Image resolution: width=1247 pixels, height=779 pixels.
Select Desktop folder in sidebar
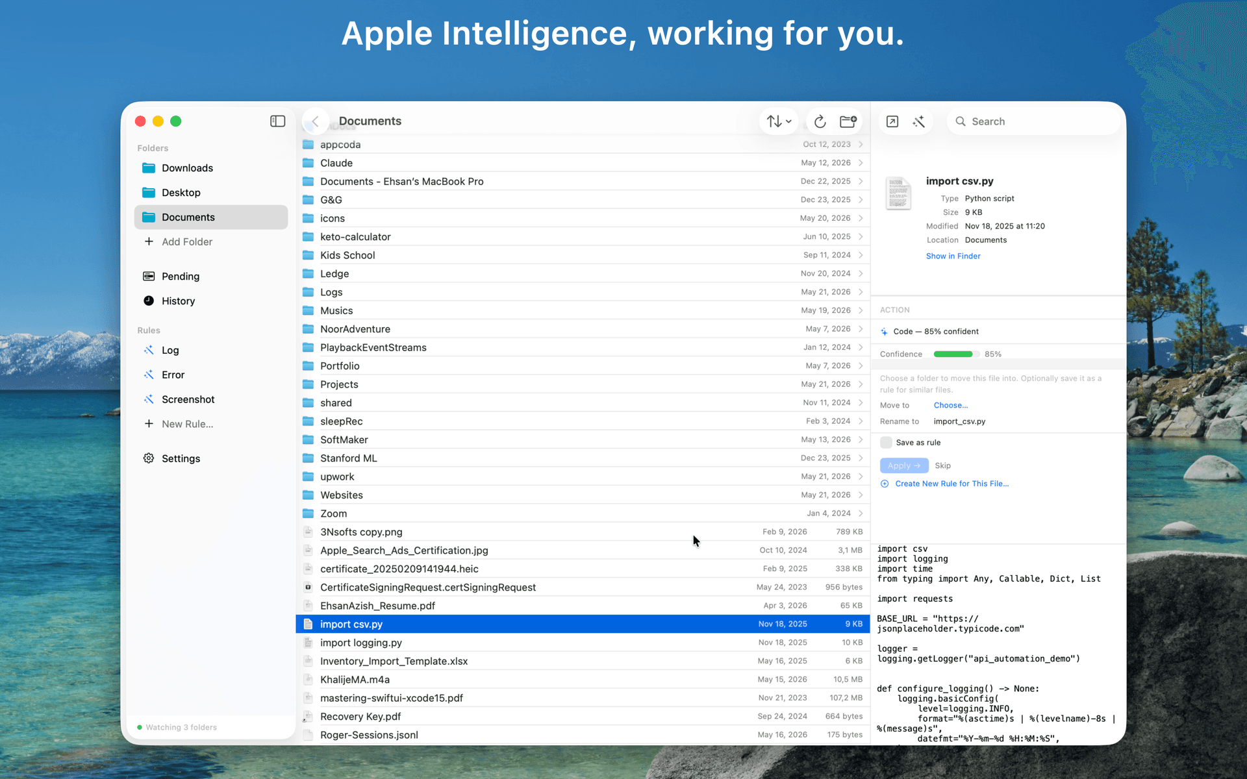211,193
